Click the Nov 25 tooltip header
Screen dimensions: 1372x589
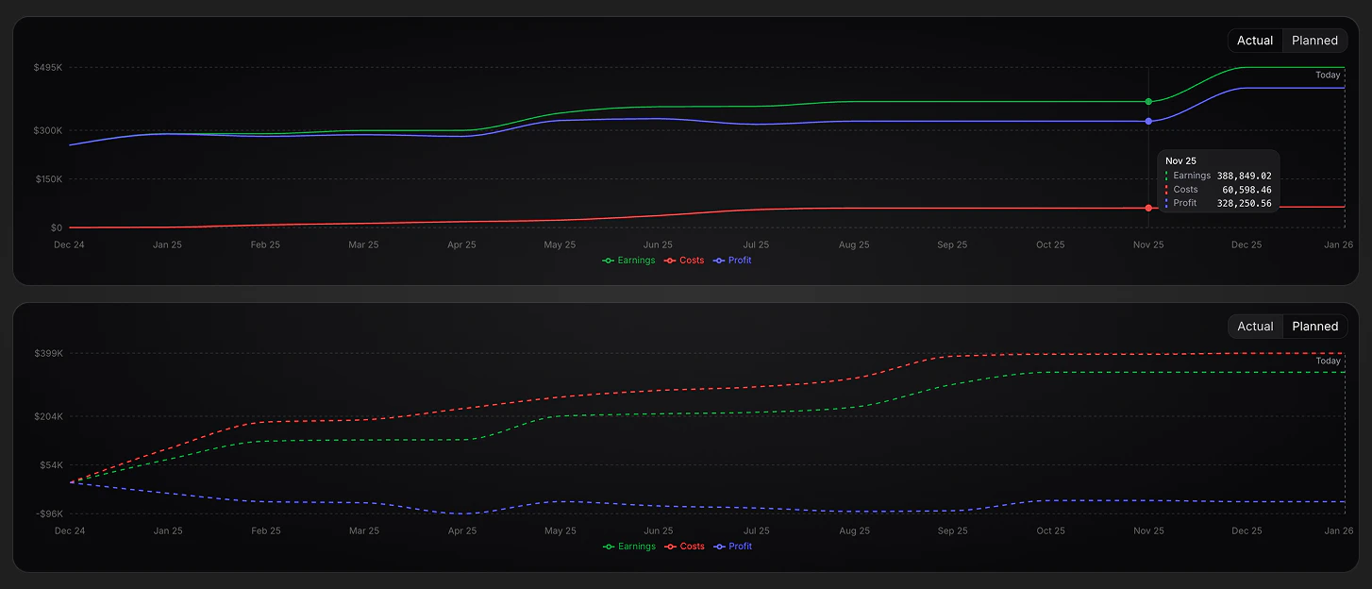1180,160
